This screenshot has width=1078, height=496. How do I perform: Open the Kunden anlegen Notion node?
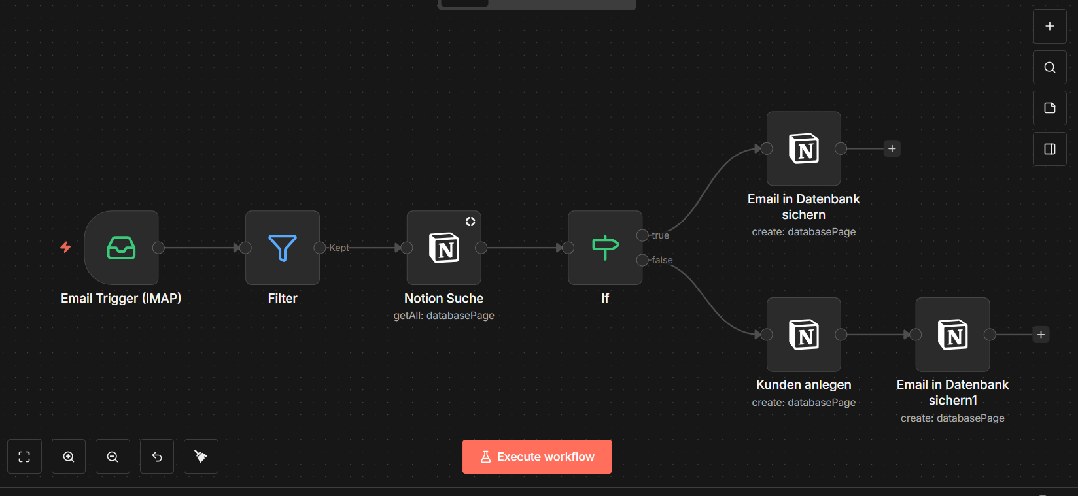803,335
